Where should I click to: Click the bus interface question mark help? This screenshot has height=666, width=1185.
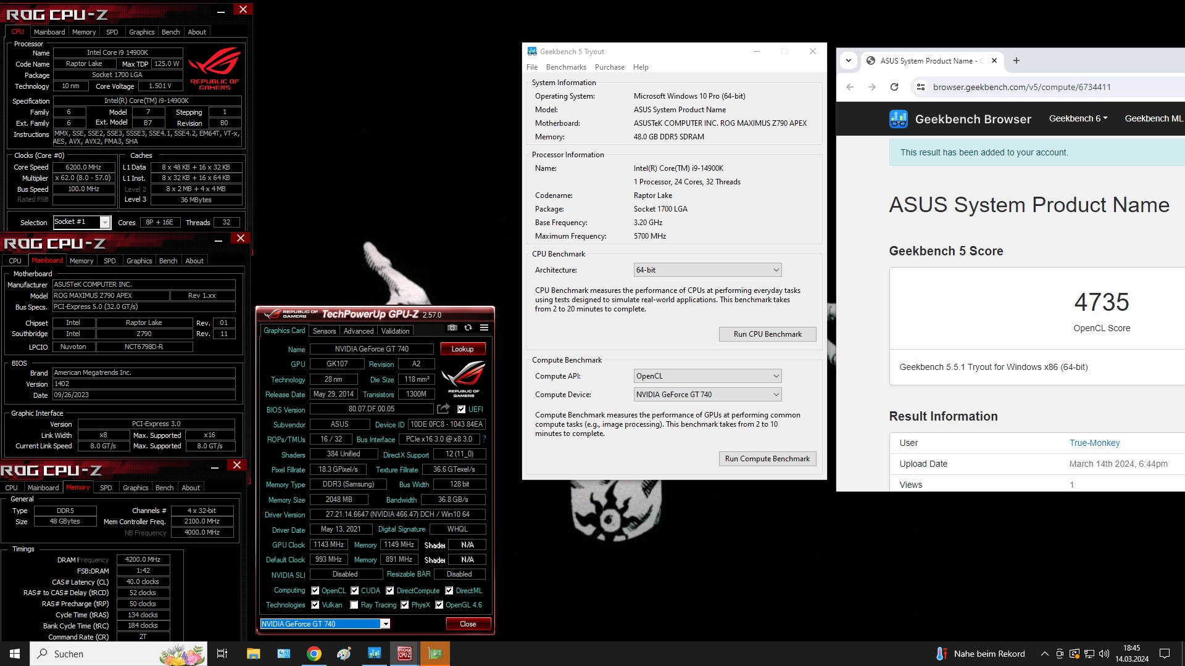(484, 439)
